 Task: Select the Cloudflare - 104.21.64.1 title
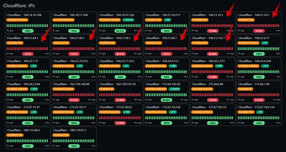click(x=22, y=38)
